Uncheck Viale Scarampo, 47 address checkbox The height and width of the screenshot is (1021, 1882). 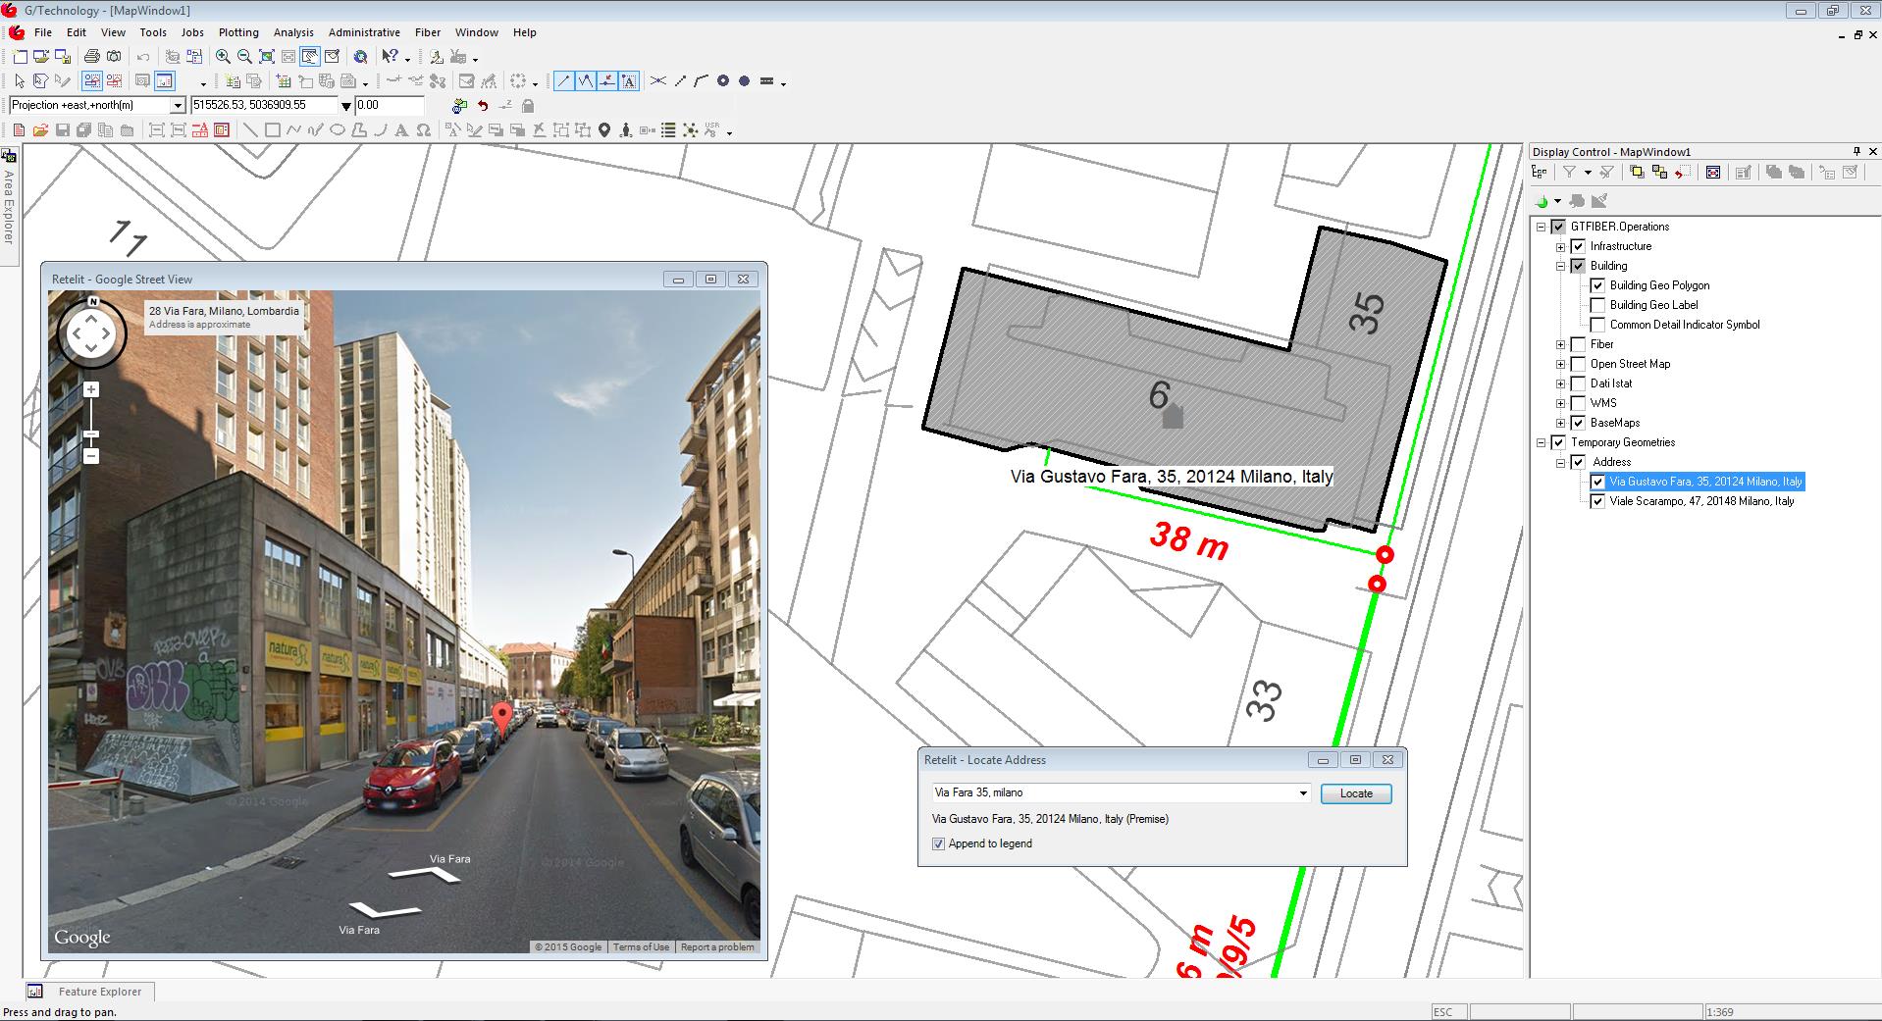pyautogui.click(x=1597, y=501)
